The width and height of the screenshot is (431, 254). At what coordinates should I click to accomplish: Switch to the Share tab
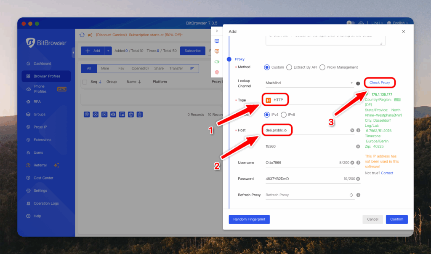[x=159, y=69]
